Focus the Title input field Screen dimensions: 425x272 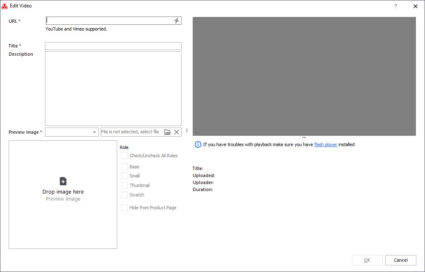113,46
